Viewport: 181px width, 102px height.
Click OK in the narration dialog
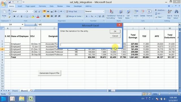tap(115, 31)
